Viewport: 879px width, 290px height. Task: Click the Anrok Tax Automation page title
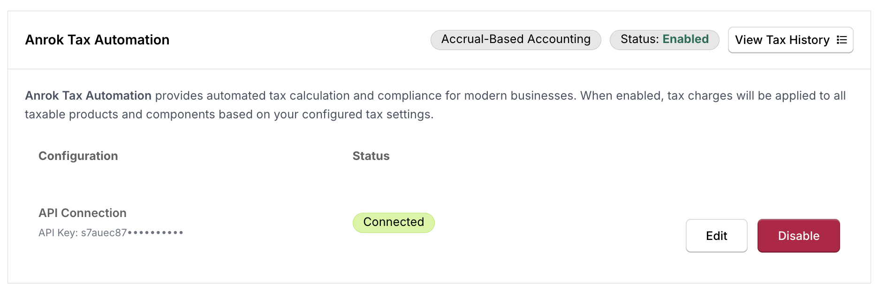coord(97,40)
